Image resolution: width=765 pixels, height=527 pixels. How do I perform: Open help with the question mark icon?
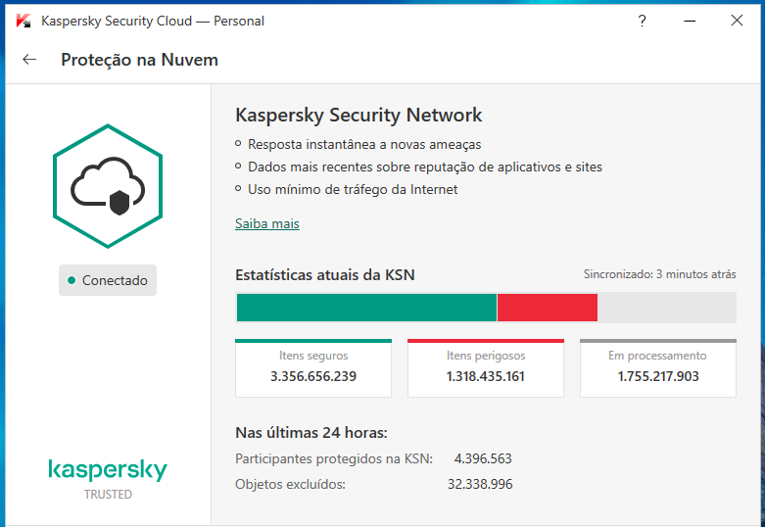coord(643,21)
